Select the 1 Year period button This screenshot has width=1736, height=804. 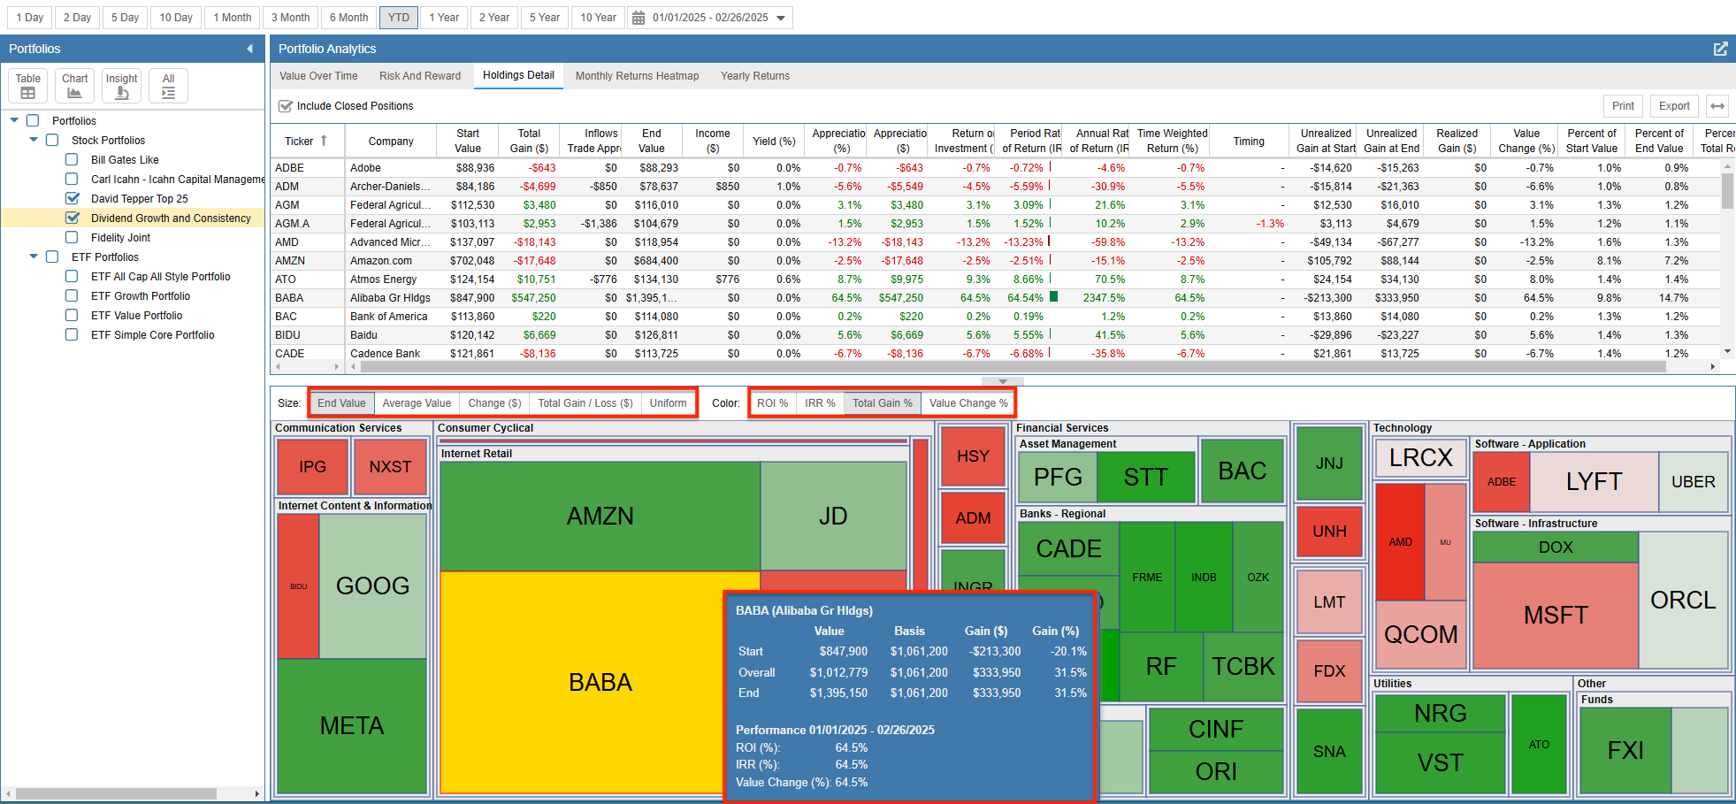click(x=444, y=18)
